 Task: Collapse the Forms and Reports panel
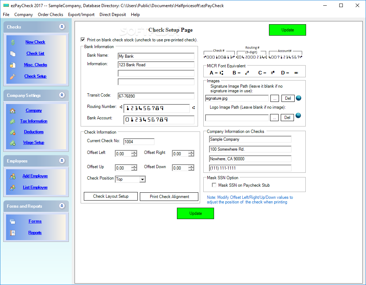point(62,206)
